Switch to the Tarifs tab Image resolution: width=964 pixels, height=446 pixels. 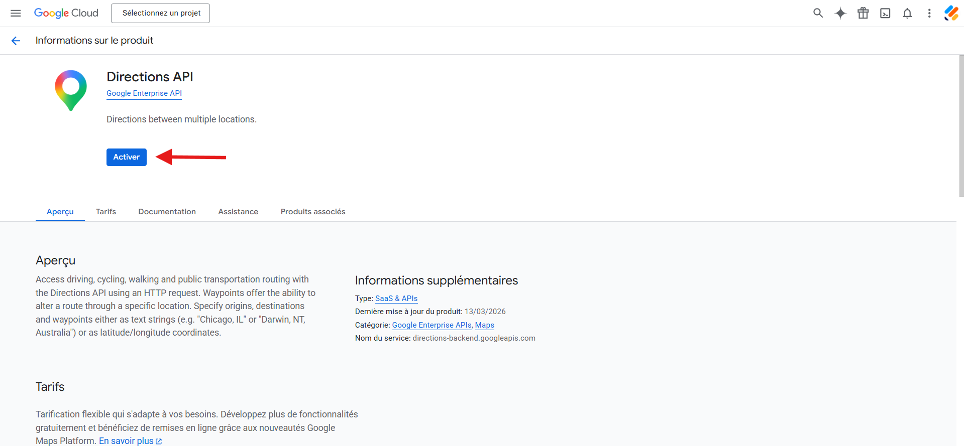[x=106, y=212]
